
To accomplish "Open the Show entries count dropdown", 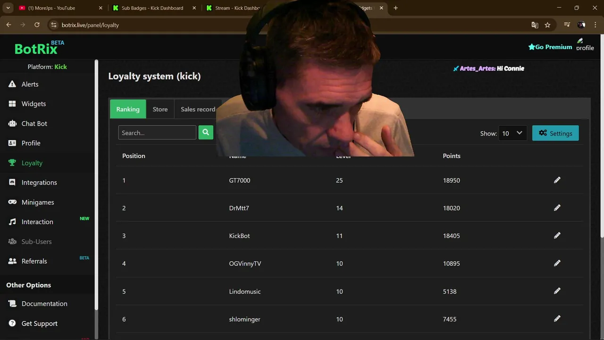I will 512,133.
